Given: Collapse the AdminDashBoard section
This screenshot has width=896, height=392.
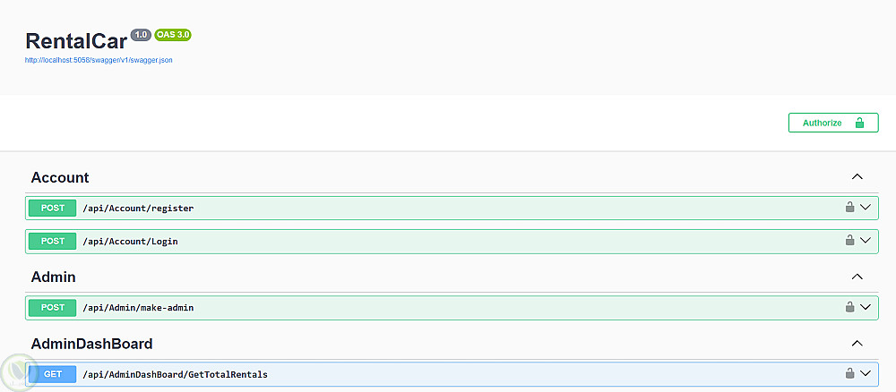Looking at the screenshot, I should [x=857, y=343].
